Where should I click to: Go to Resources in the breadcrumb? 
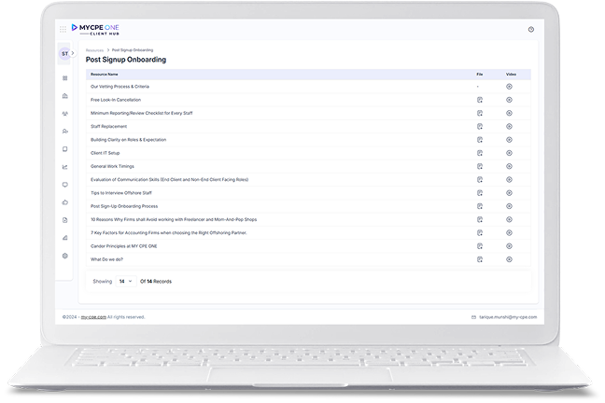(94, 50)
